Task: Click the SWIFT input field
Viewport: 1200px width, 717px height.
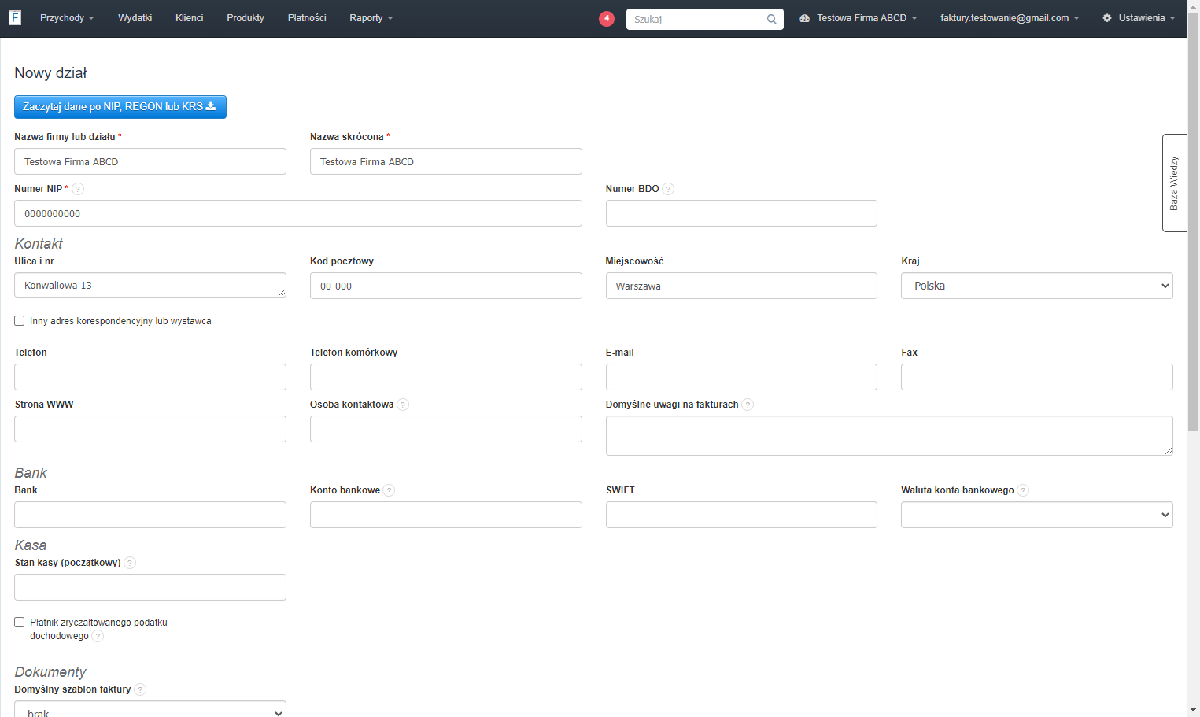Action: pyautogui.click(x=741, y=515)
